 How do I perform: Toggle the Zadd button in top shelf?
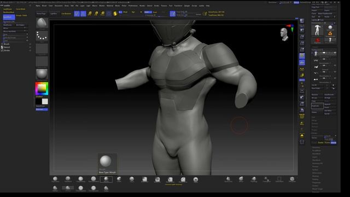click(x=148, y=12)
